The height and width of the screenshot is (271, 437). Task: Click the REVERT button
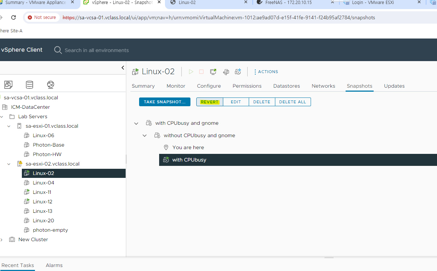tap(210, 102)
